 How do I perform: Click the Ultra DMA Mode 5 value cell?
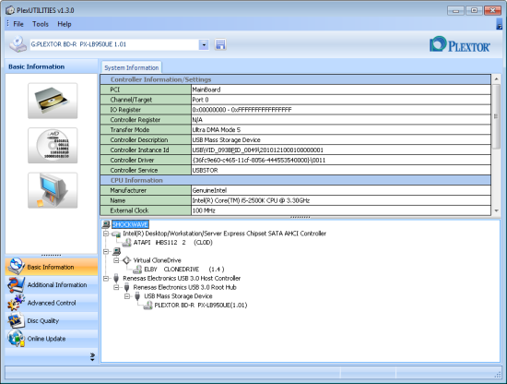[x=341, y=130]
